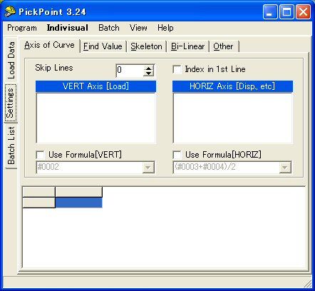Open the Help menu

(x=165, y=28)
